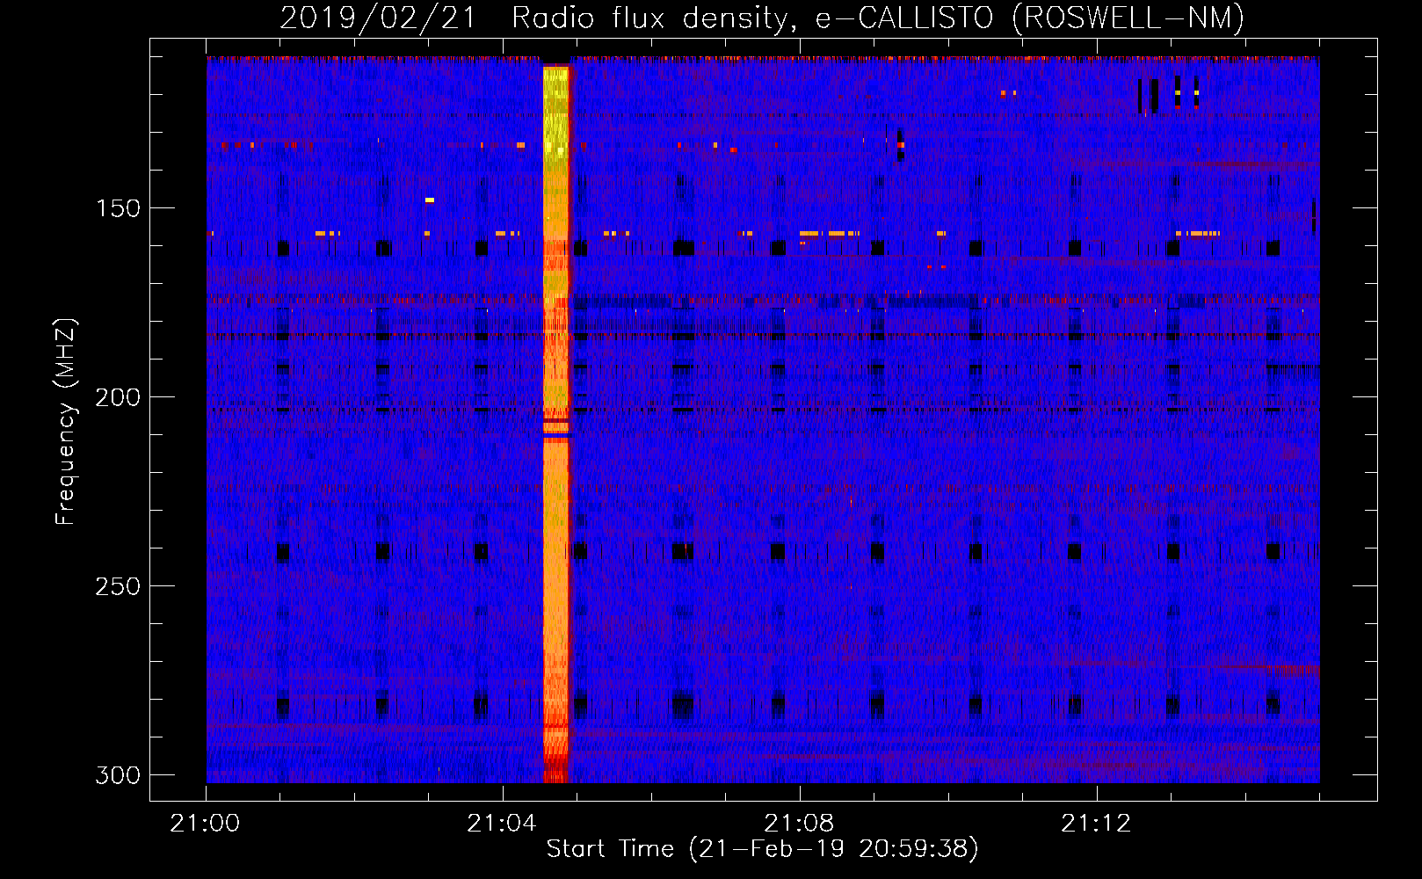
Task: Click the 21:00 time tick label
Action: click(x=205, y=824)
